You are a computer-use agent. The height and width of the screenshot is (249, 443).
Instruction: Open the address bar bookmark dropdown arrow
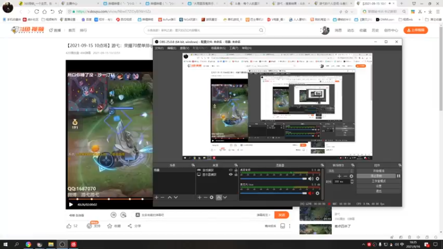pos(352,12)
